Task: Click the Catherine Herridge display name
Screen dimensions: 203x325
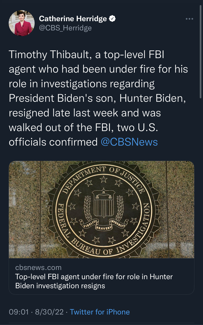Action: coord(73,19)
